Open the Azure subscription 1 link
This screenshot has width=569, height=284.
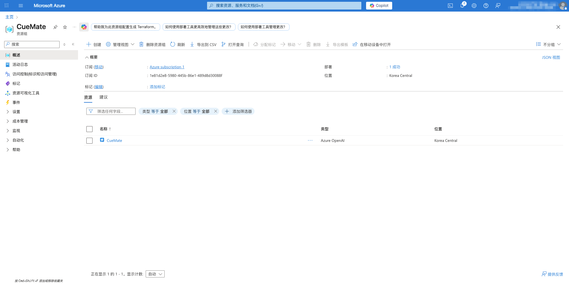167,67
